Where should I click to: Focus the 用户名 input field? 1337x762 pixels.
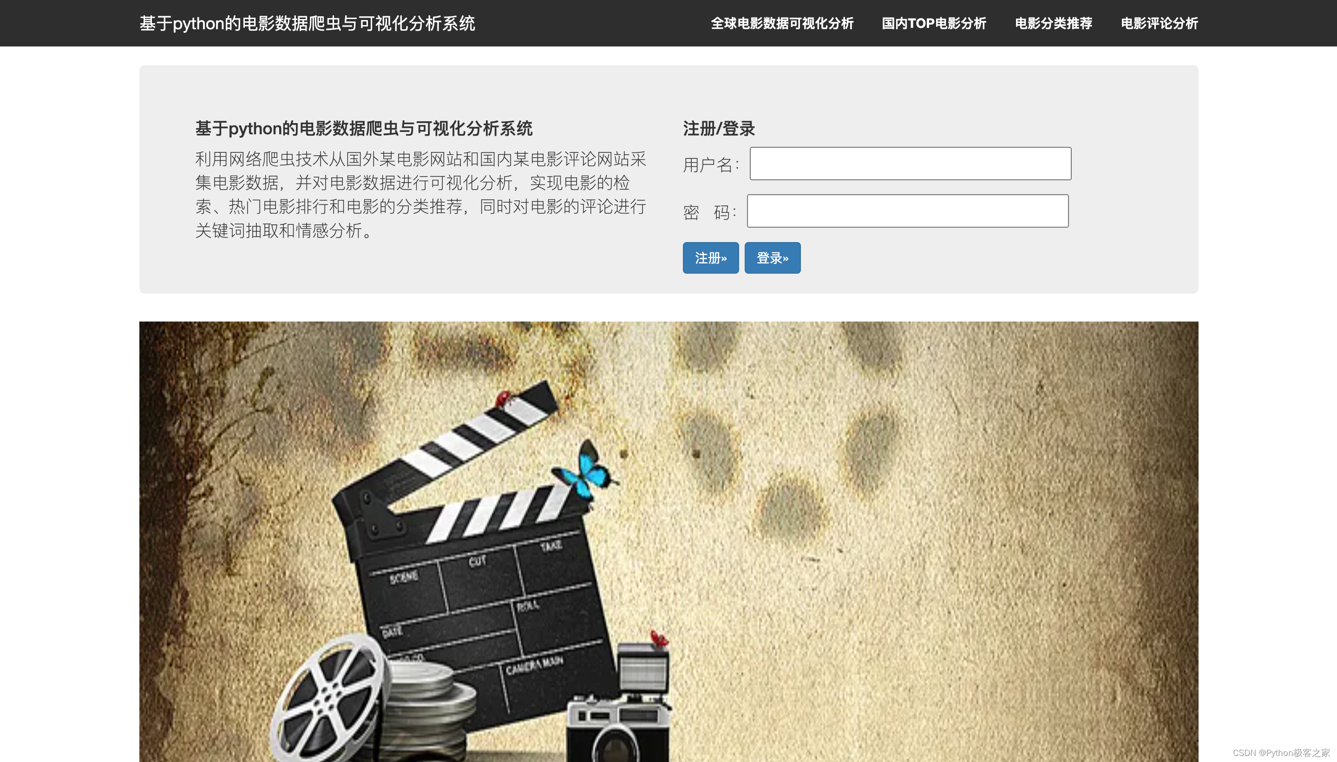pos(910,163)
